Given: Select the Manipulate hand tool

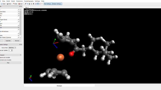Looking at the screenshot, I should 32,4.
